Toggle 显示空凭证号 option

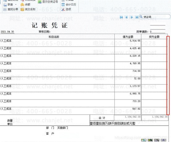click(x=48, y=2)
